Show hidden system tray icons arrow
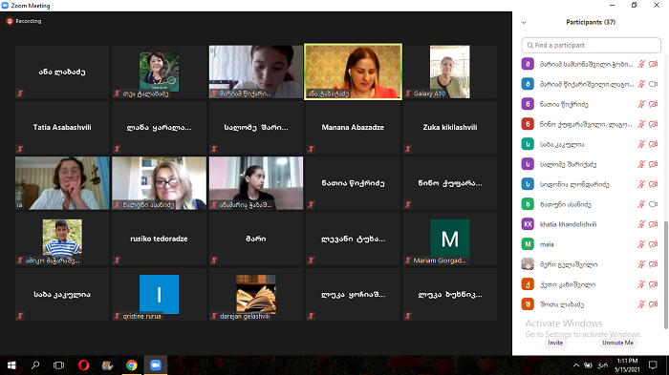The width and height of the screenshot is (669, 375). coord(576,365)
